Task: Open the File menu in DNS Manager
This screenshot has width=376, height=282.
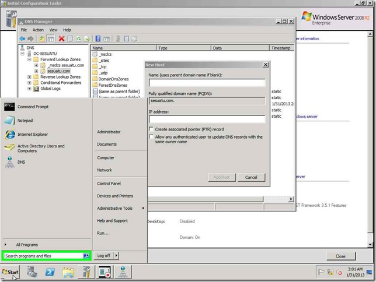Action: (x=24, y=30)
